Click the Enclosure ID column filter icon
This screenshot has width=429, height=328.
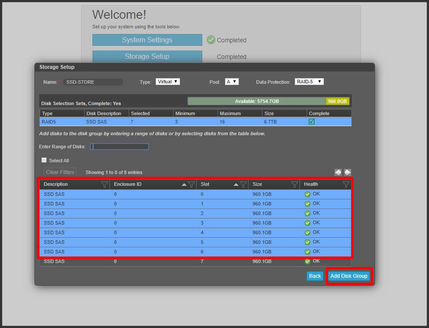click(x=191, y=184)
